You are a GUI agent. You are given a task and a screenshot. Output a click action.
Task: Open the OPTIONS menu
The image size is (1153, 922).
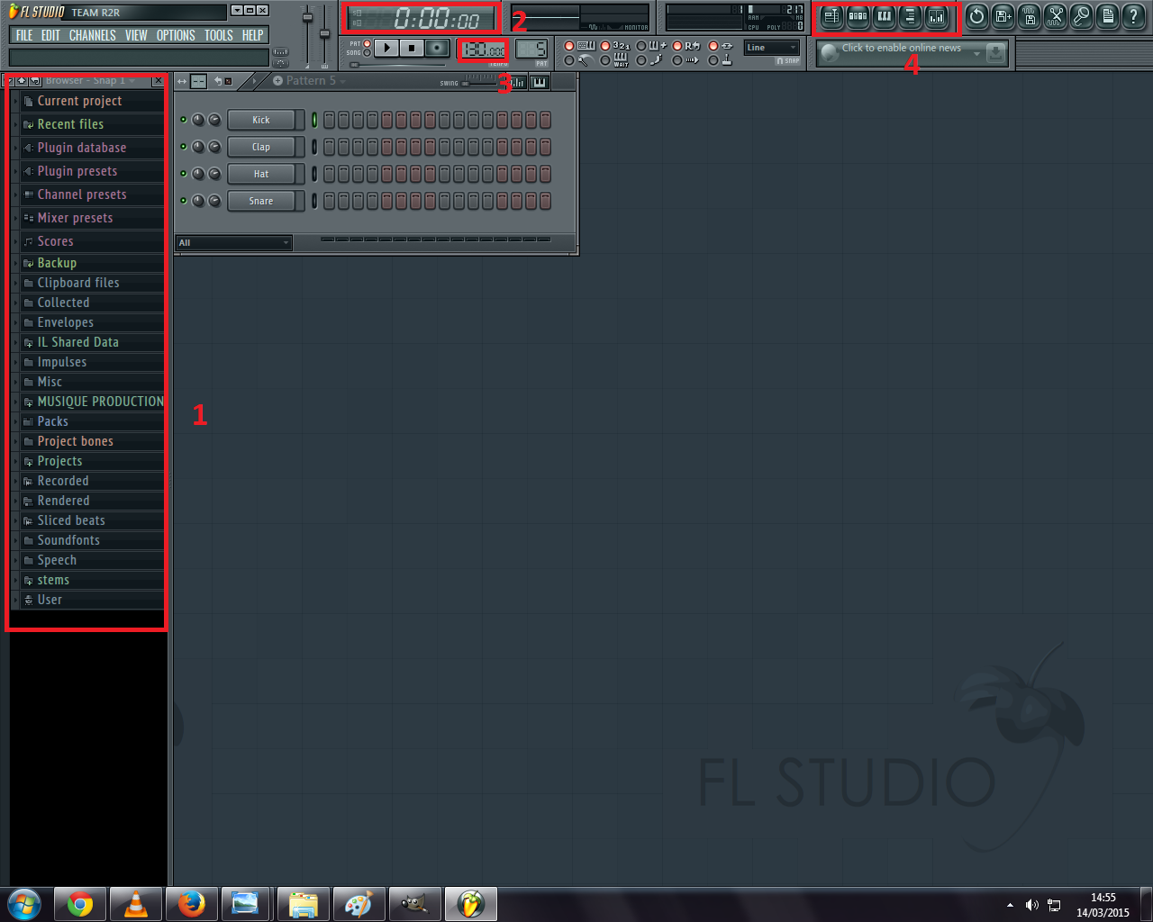(176, 35)
